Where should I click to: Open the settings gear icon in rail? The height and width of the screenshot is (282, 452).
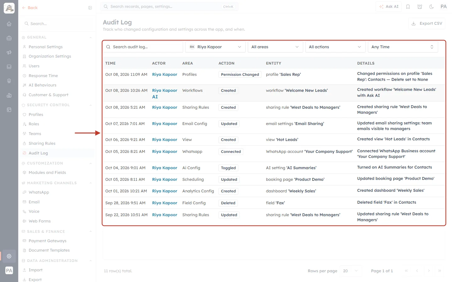click(x=9, y=256)
